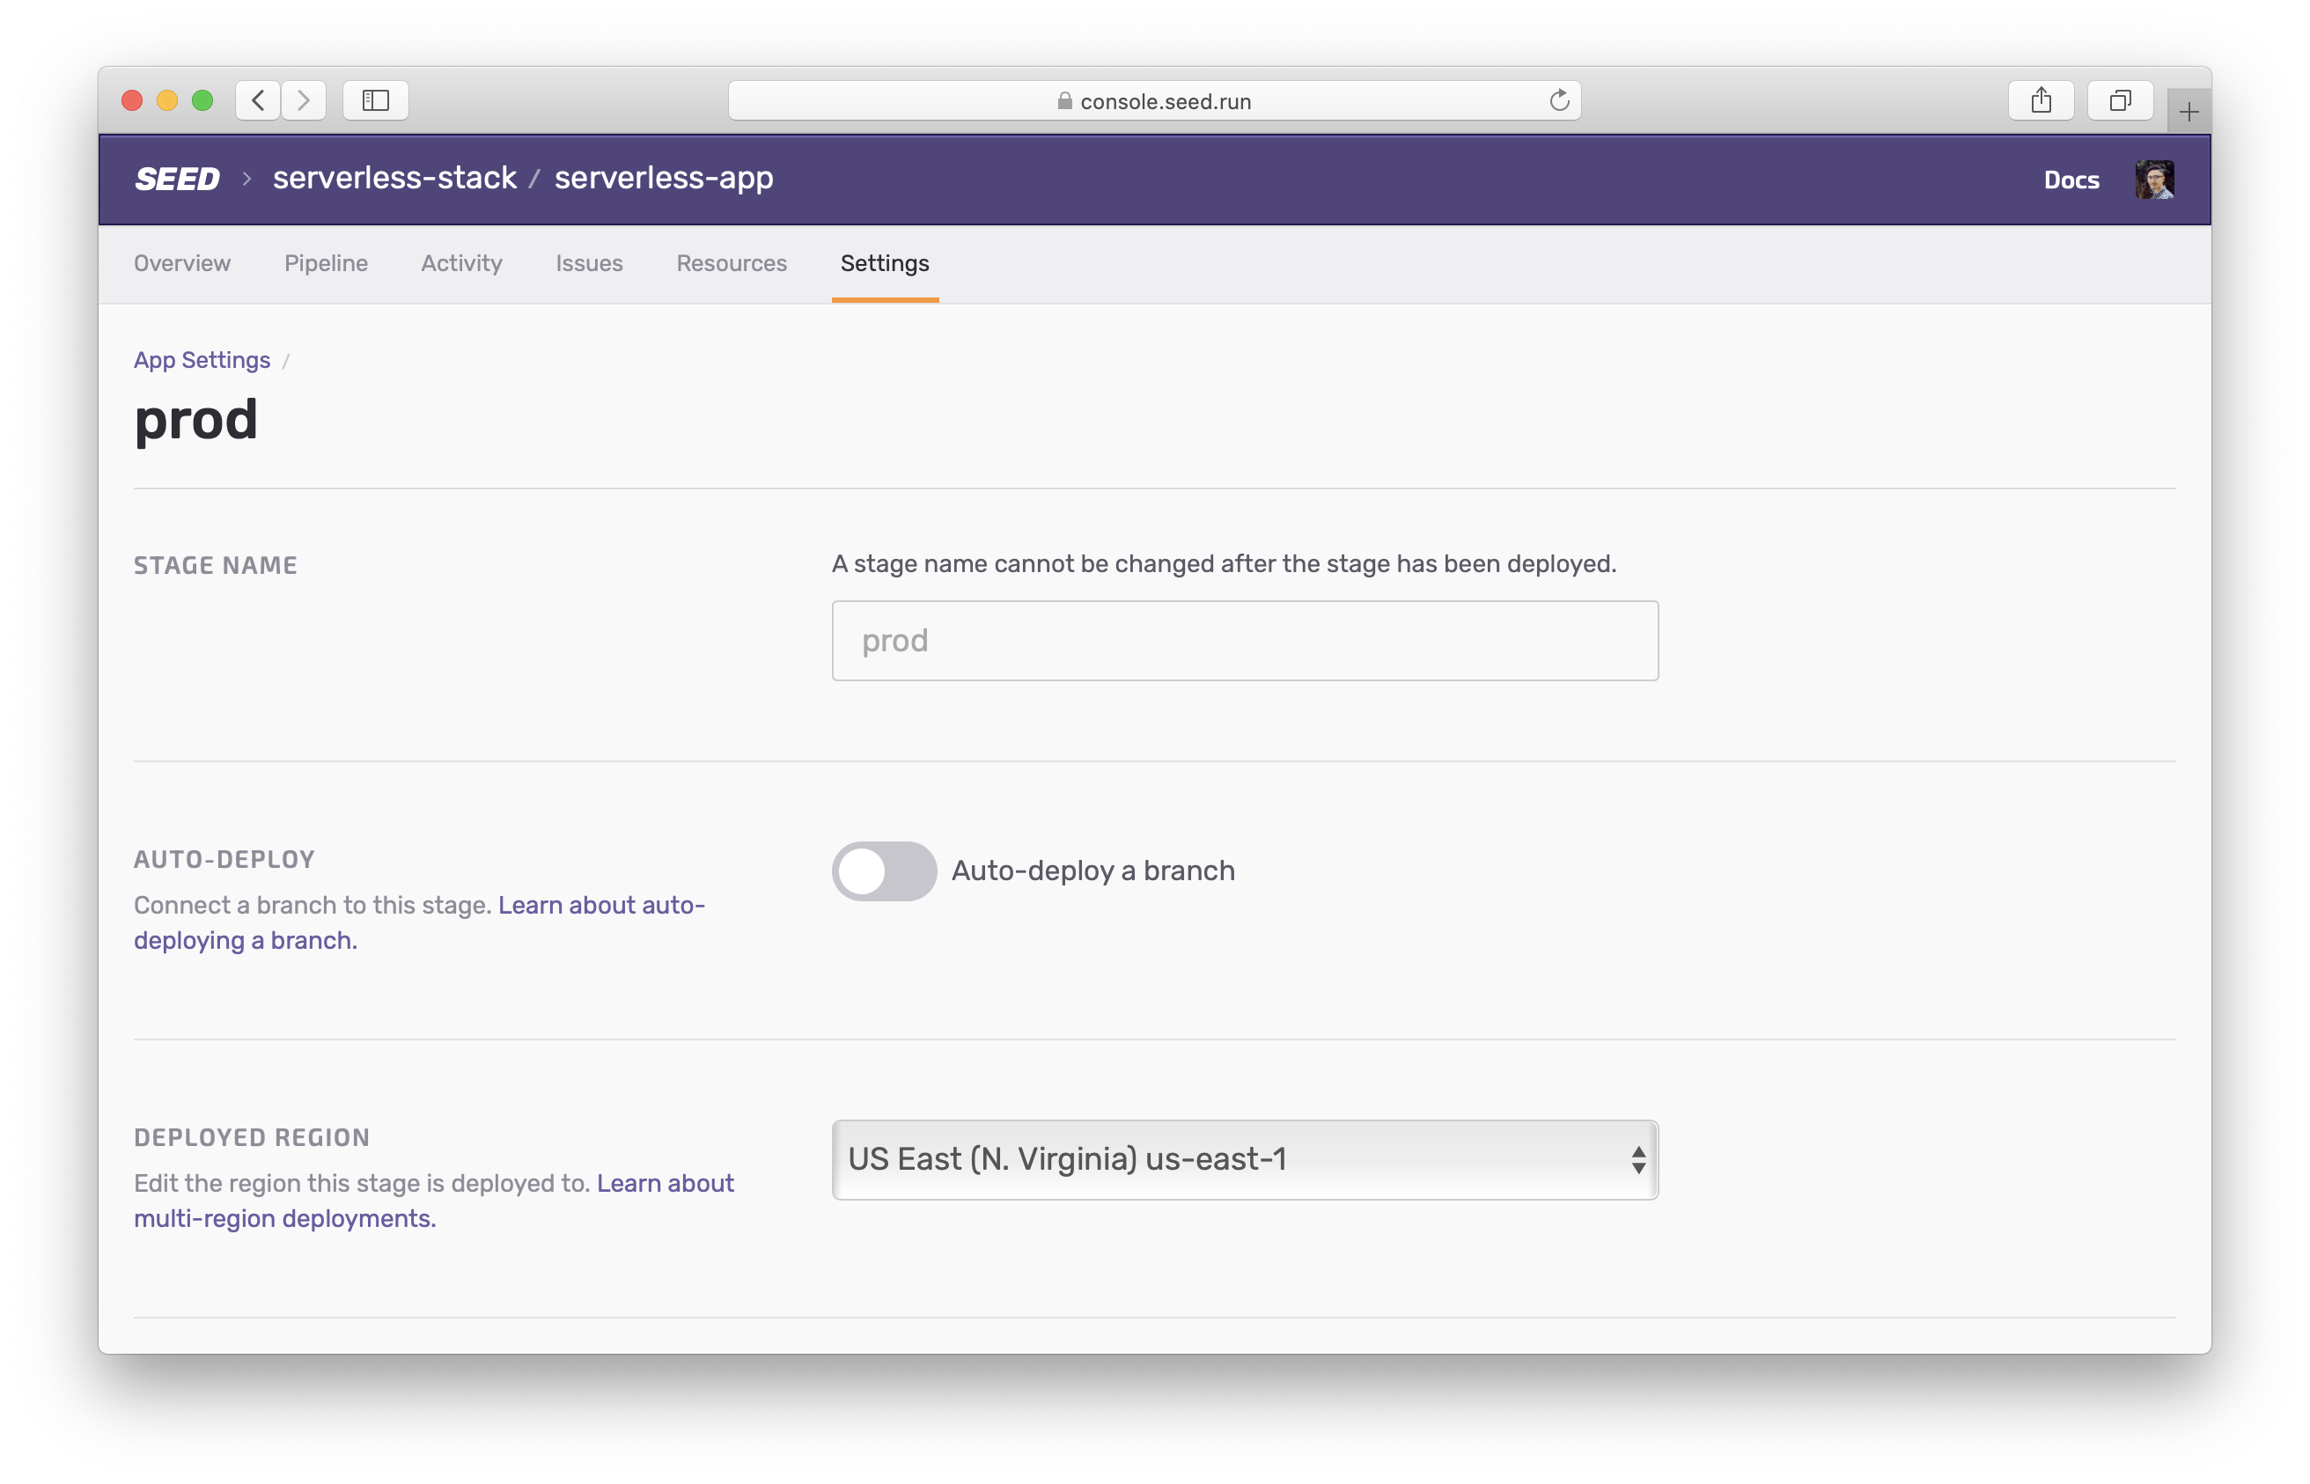The width and height of the screenshot is (2310, 1484).
Task: Open the auto-deploying a branch help link
Action: click(600, 905)
